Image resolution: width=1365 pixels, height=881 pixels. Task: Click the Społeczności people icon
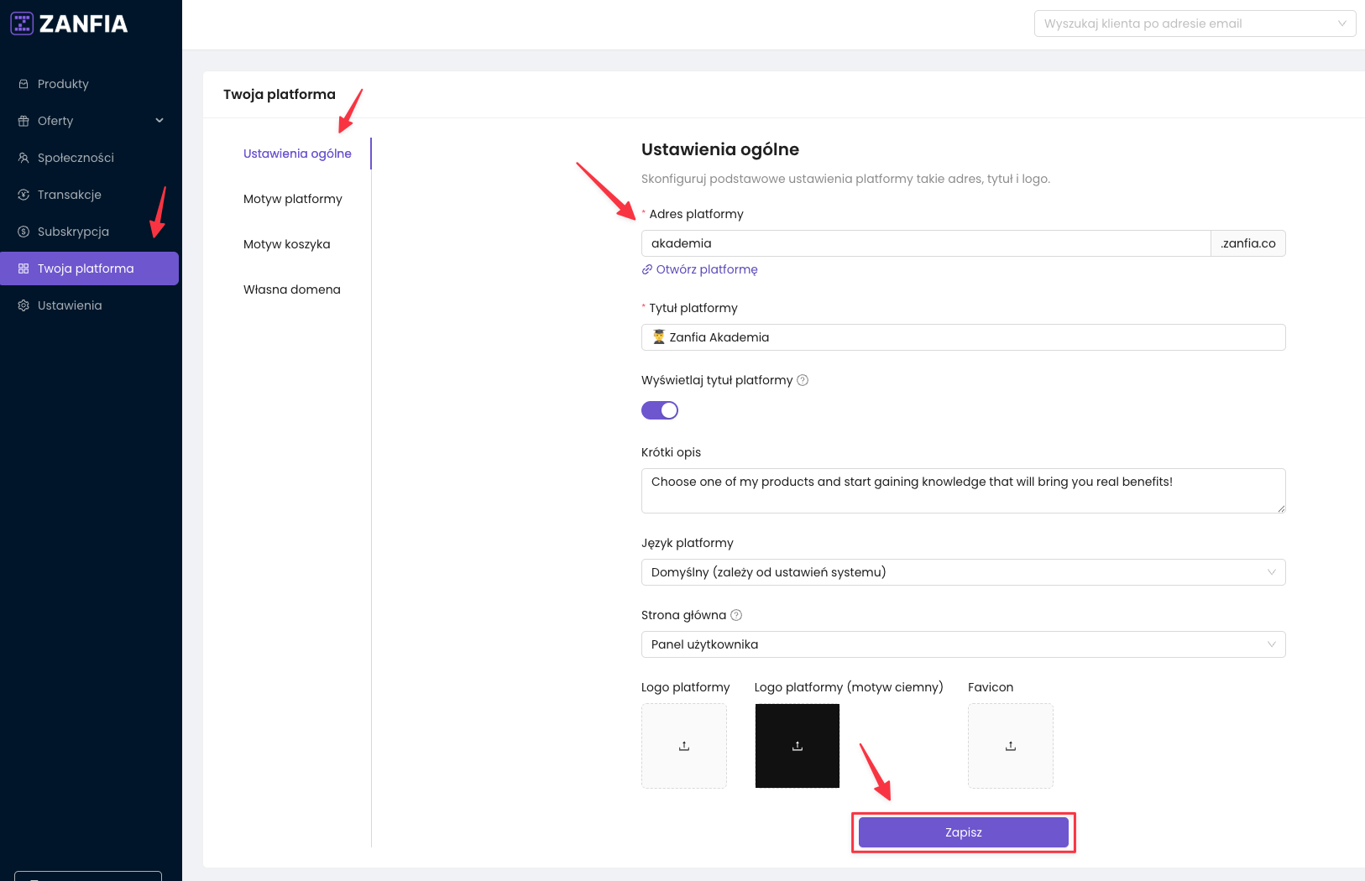click(x=24, y=158)
